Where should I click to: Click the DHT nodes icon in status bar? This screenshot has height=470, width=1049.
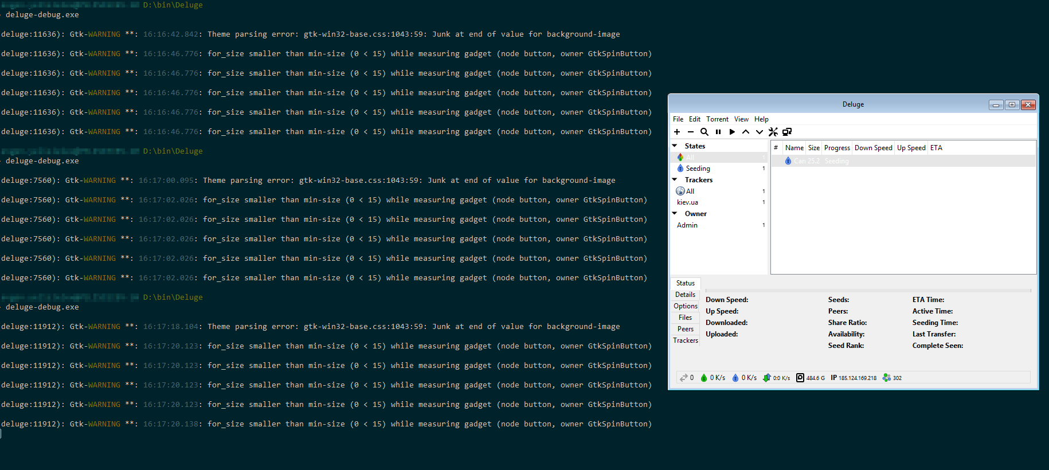887,378
